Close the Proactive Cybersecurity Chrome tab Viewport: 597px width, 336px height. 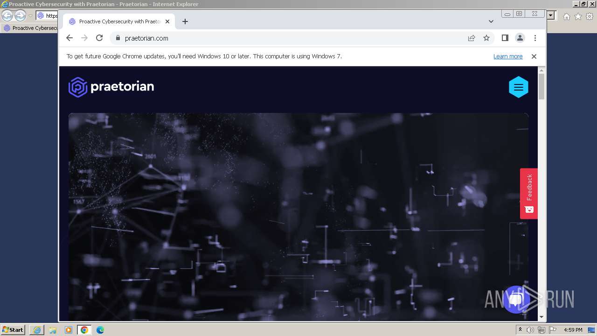coord(167,21)
